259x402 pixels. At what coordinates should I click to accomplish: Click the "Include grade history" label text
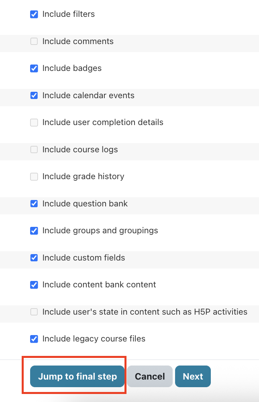pyautogui.click(x=83, y=176)
